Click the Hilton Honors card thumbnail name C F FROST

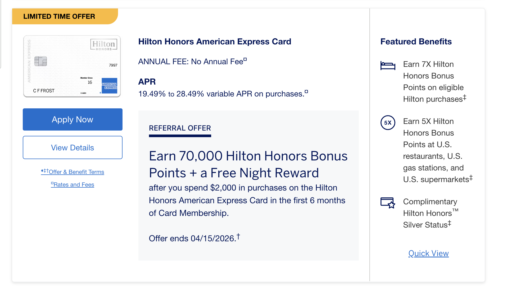(44, 91)
